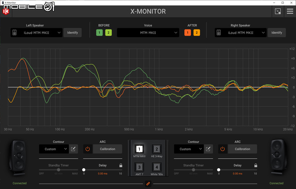Screen dimensions: 296x189
Task: Click the right speaker icon beside iLoud MTM MKII
Action: tap(219, 33)
